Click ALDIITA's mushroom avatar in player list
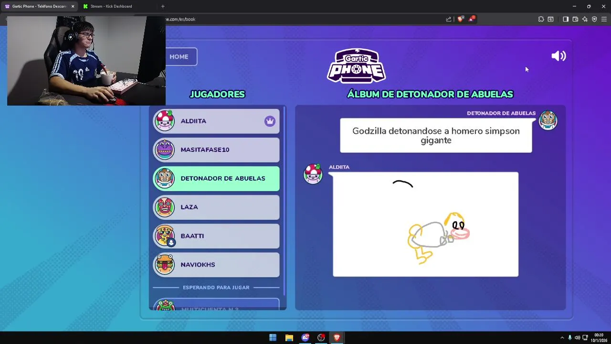611x344 pixels. pos(165,121)
